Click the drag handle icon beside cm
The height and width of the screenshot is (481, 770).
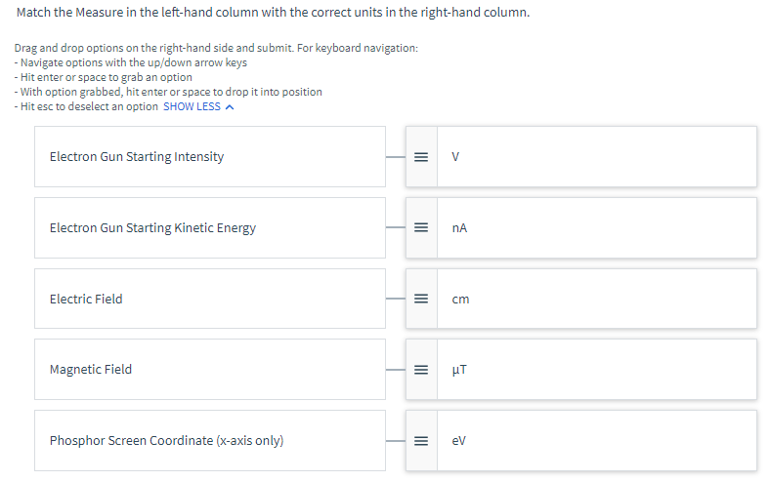point(420,300)
